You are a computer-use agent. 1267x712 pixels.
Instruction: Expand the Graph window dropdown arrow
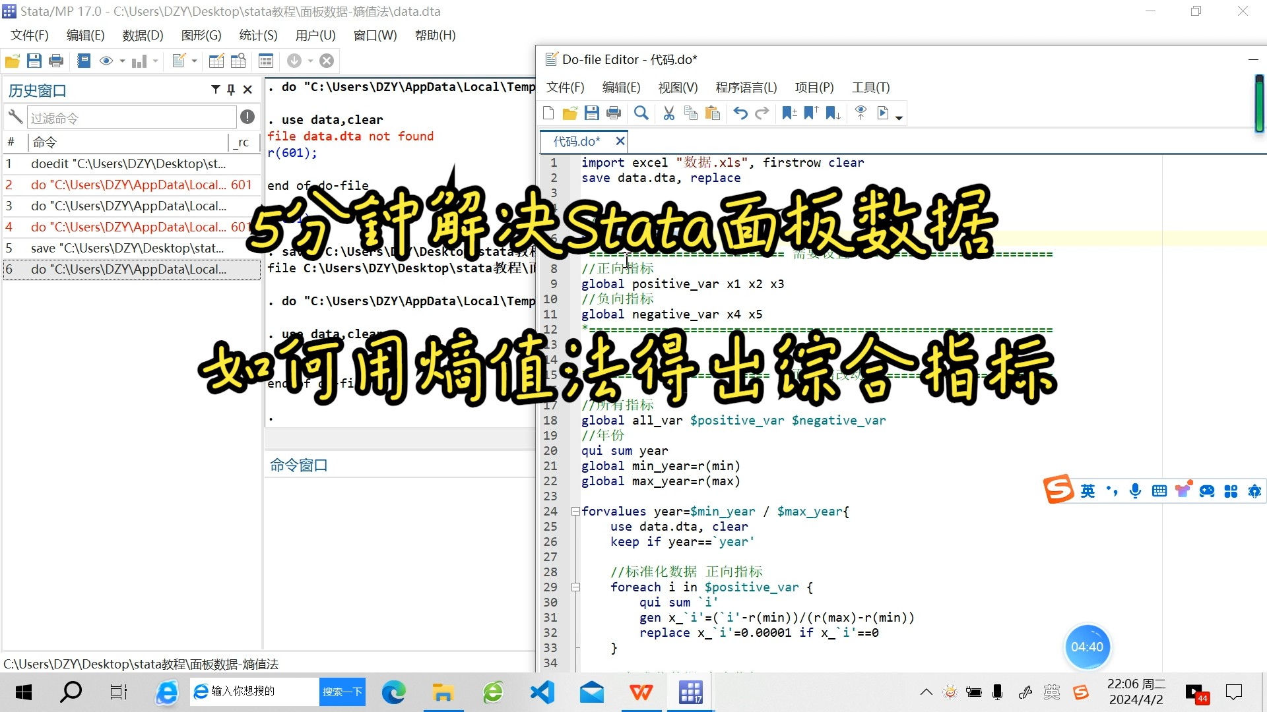[x=156, y=61]
